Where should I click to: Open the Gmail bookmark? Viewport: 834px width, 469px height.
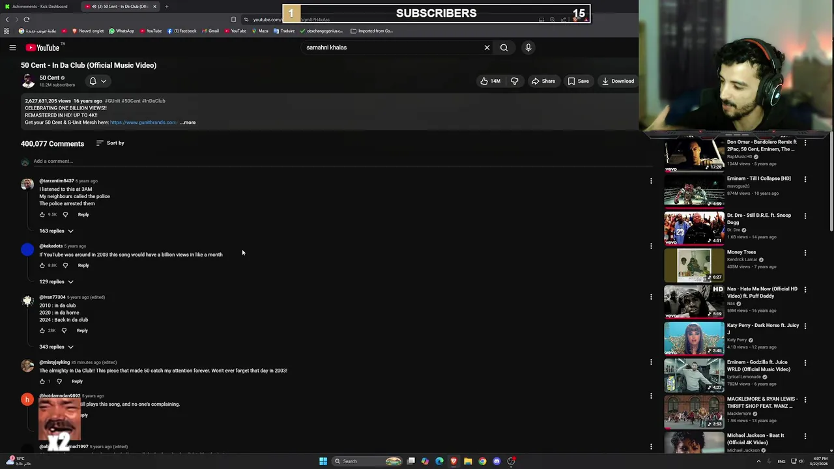tap(210, 31)
